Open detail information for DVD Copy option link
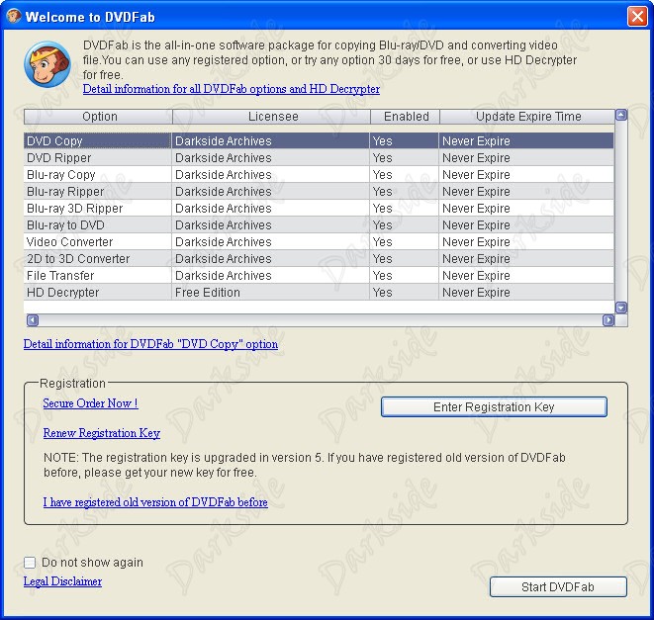Viewport: 654px width, 620px height. coord(150,344)
